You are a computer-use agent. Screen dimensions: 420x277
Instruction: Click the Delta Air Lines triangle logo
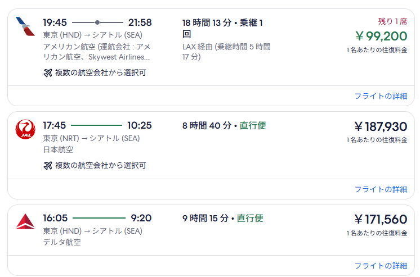(x=25, y=221)
